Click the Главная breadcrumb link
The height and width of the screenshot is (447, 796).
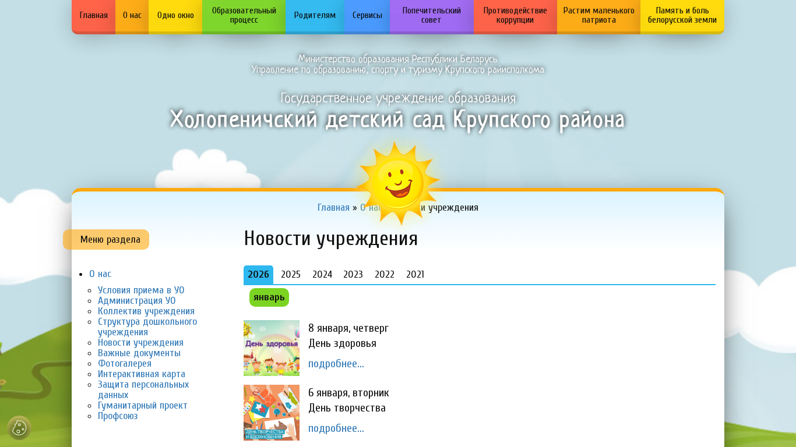coord(333,208)
